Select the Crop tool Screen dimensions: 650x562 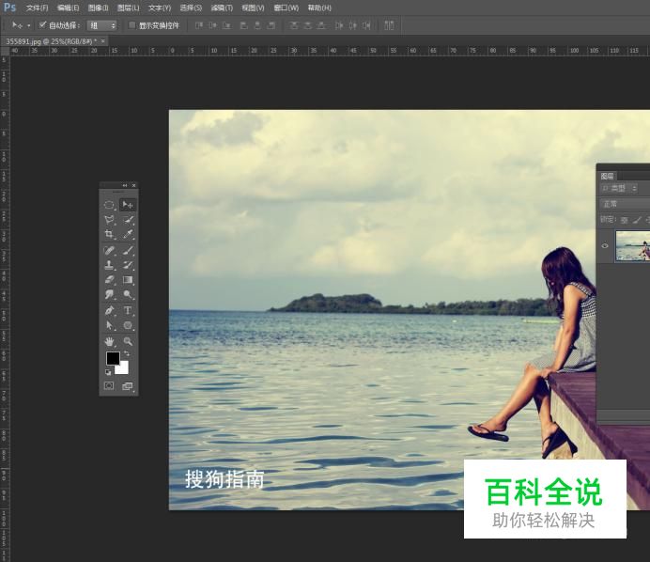109,234
